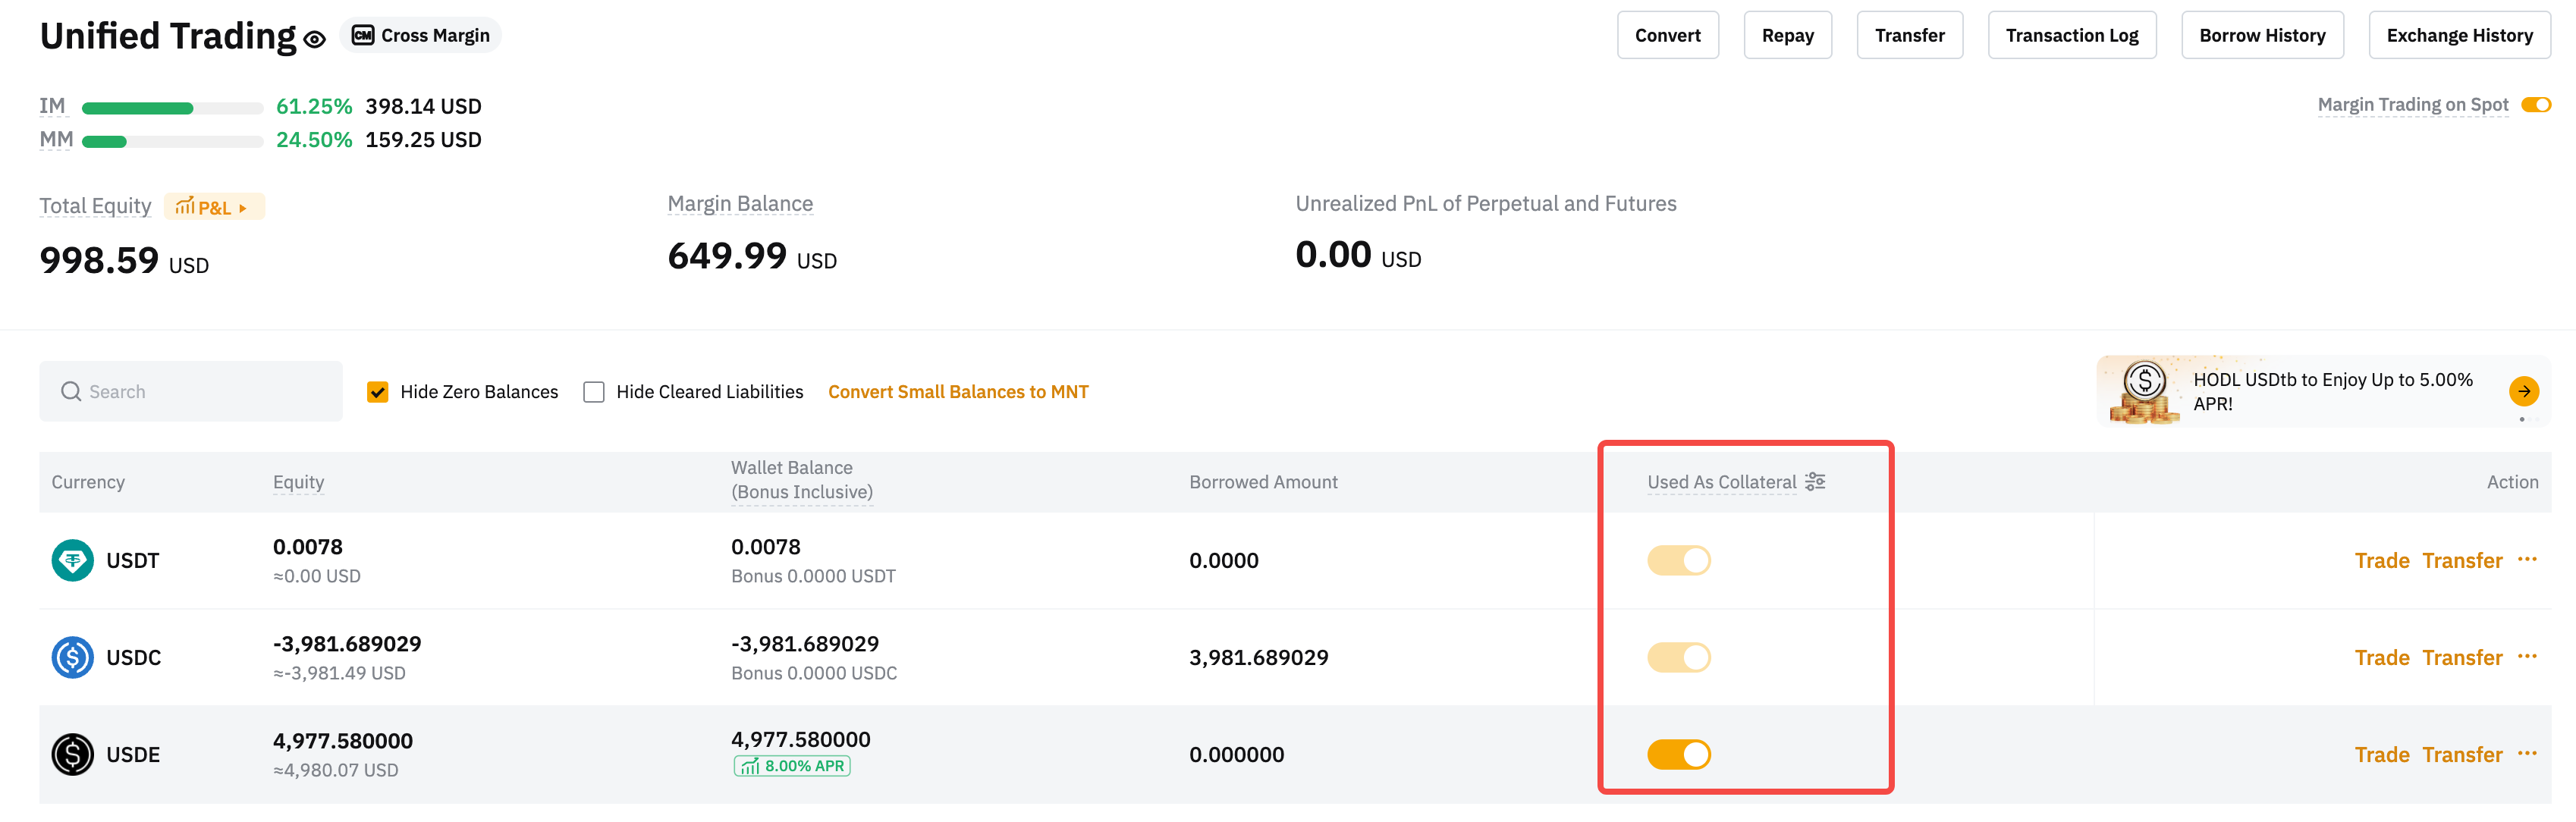Click the USDC borrowed amount 3,981.689029
Viewport: 2576px width, 822px height.
click(1258, 658)
